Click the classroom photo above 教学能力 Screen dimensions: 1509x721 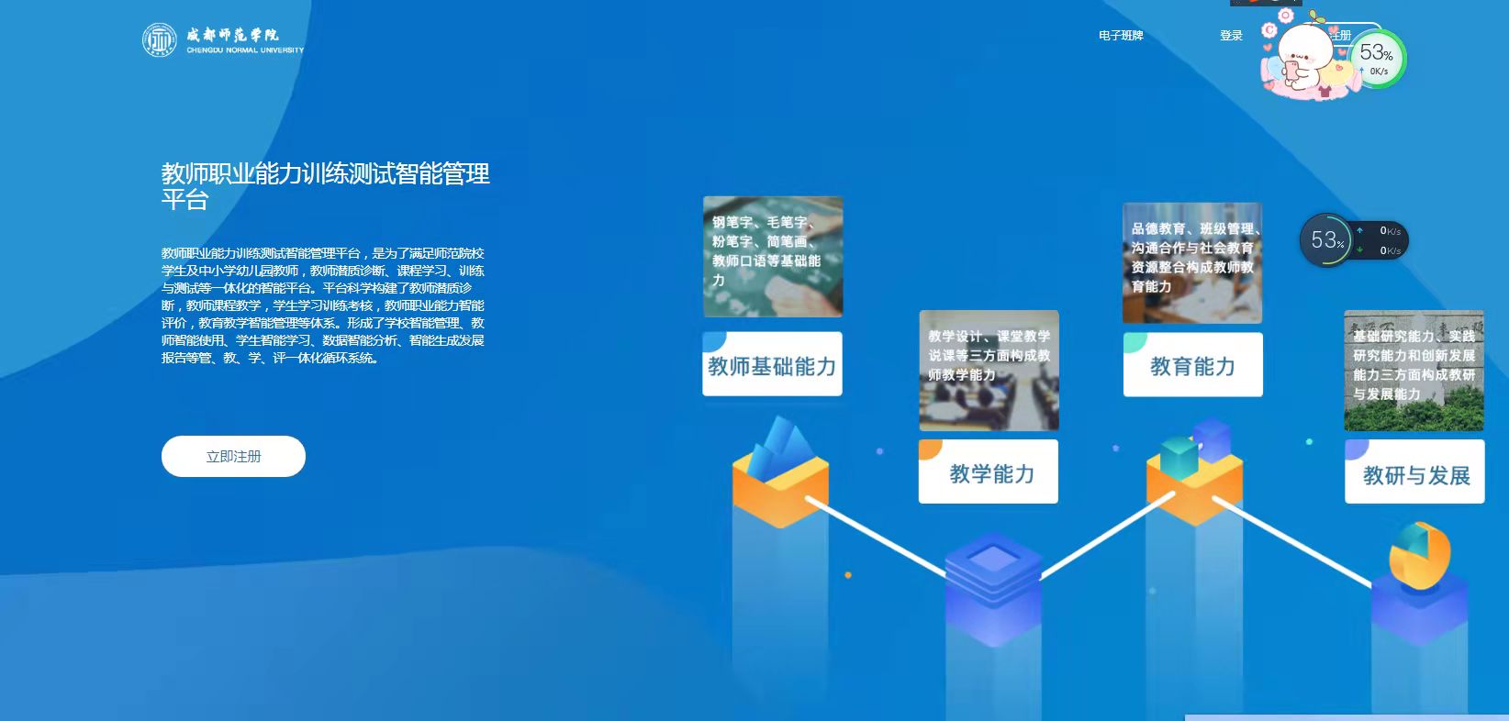click(x=989, y=370)
